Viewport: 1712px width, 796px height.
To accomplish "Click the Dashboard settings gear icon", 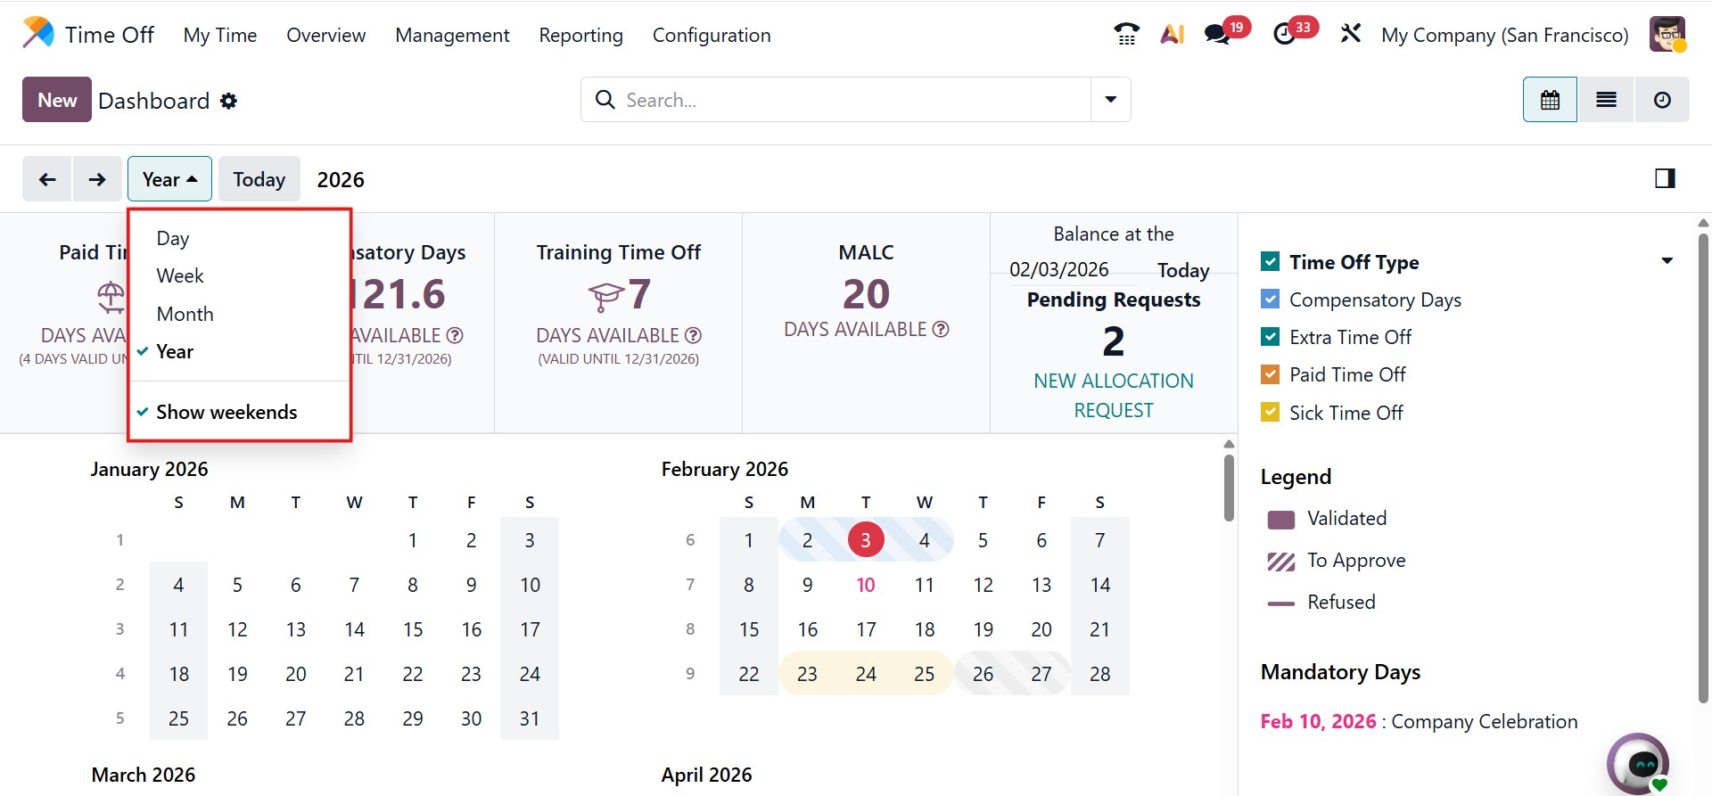I will (229, 101).
